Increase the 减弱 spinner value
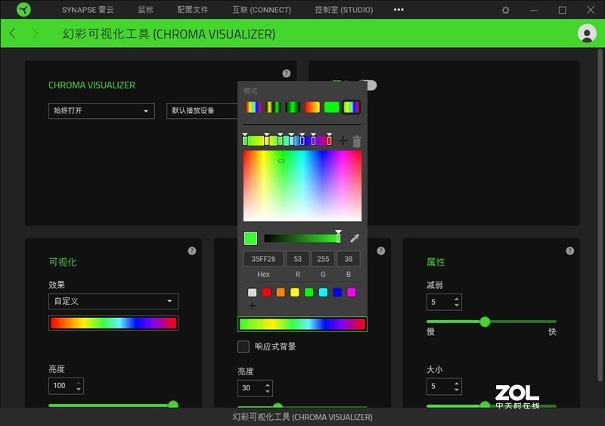This screenshot has height=426, width=605. coord(457,299)
